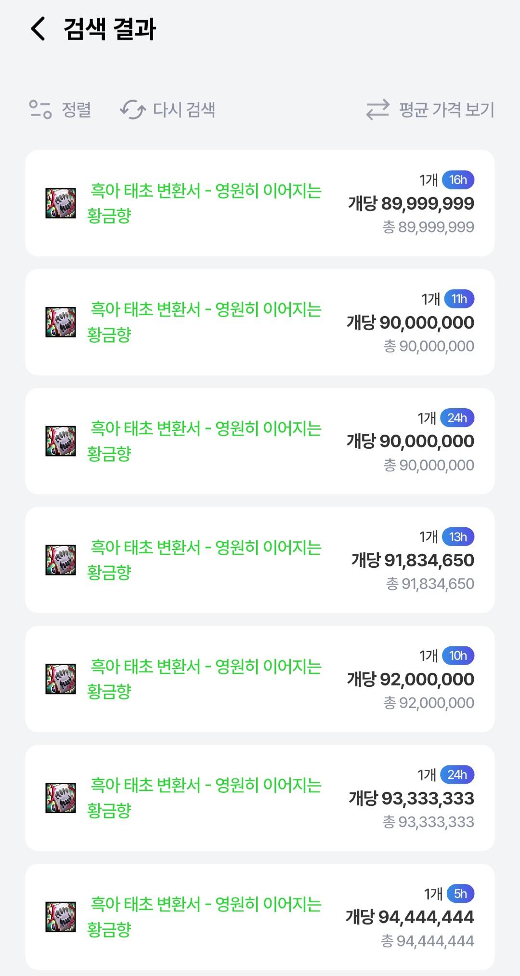Tap the back arrow icon

(38, 28)
